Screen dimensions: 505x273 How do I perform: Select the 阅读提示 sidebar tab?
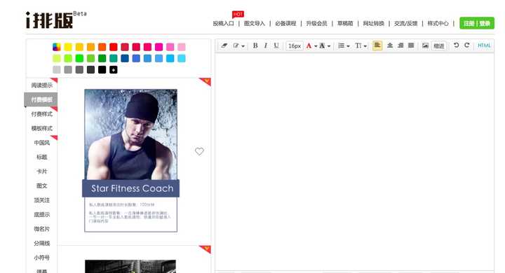pyautogui.click(x=41, y=85)
